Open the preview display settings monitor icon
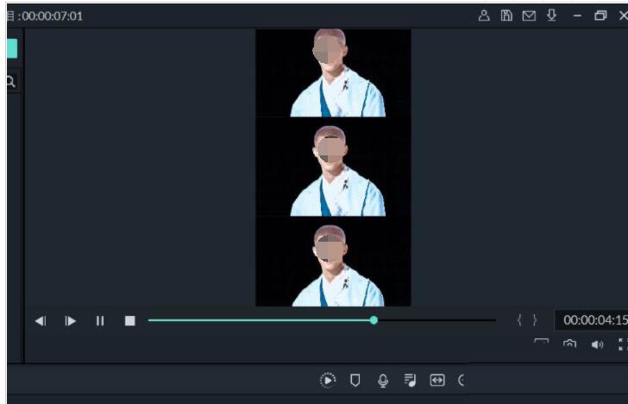 pyautogui.click(x=542, y=344)
